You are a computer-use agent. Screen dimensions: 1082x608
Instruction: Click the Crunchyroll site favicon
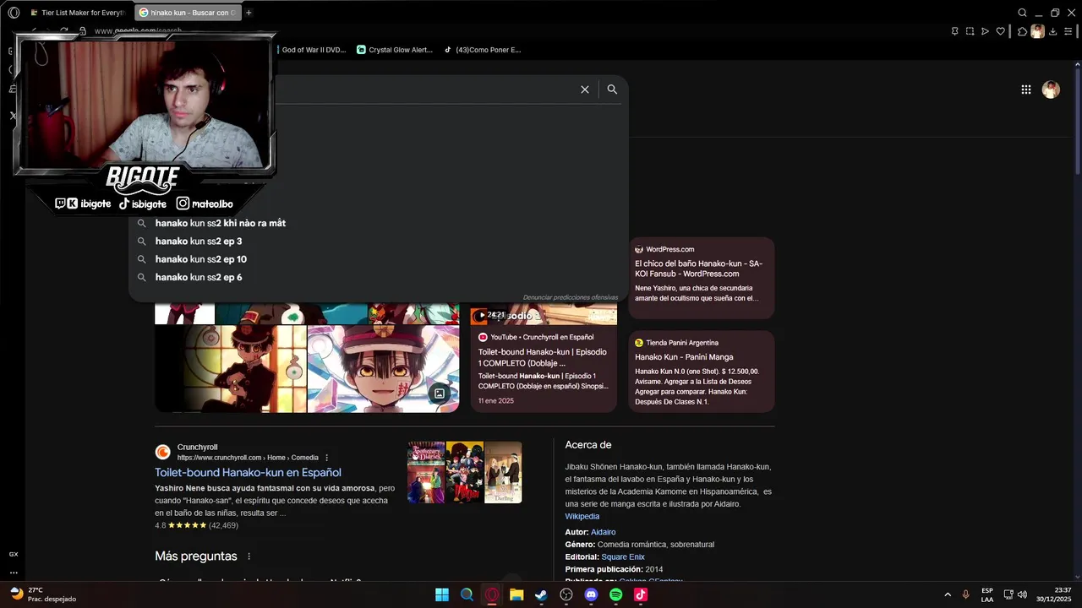(163, 453)
